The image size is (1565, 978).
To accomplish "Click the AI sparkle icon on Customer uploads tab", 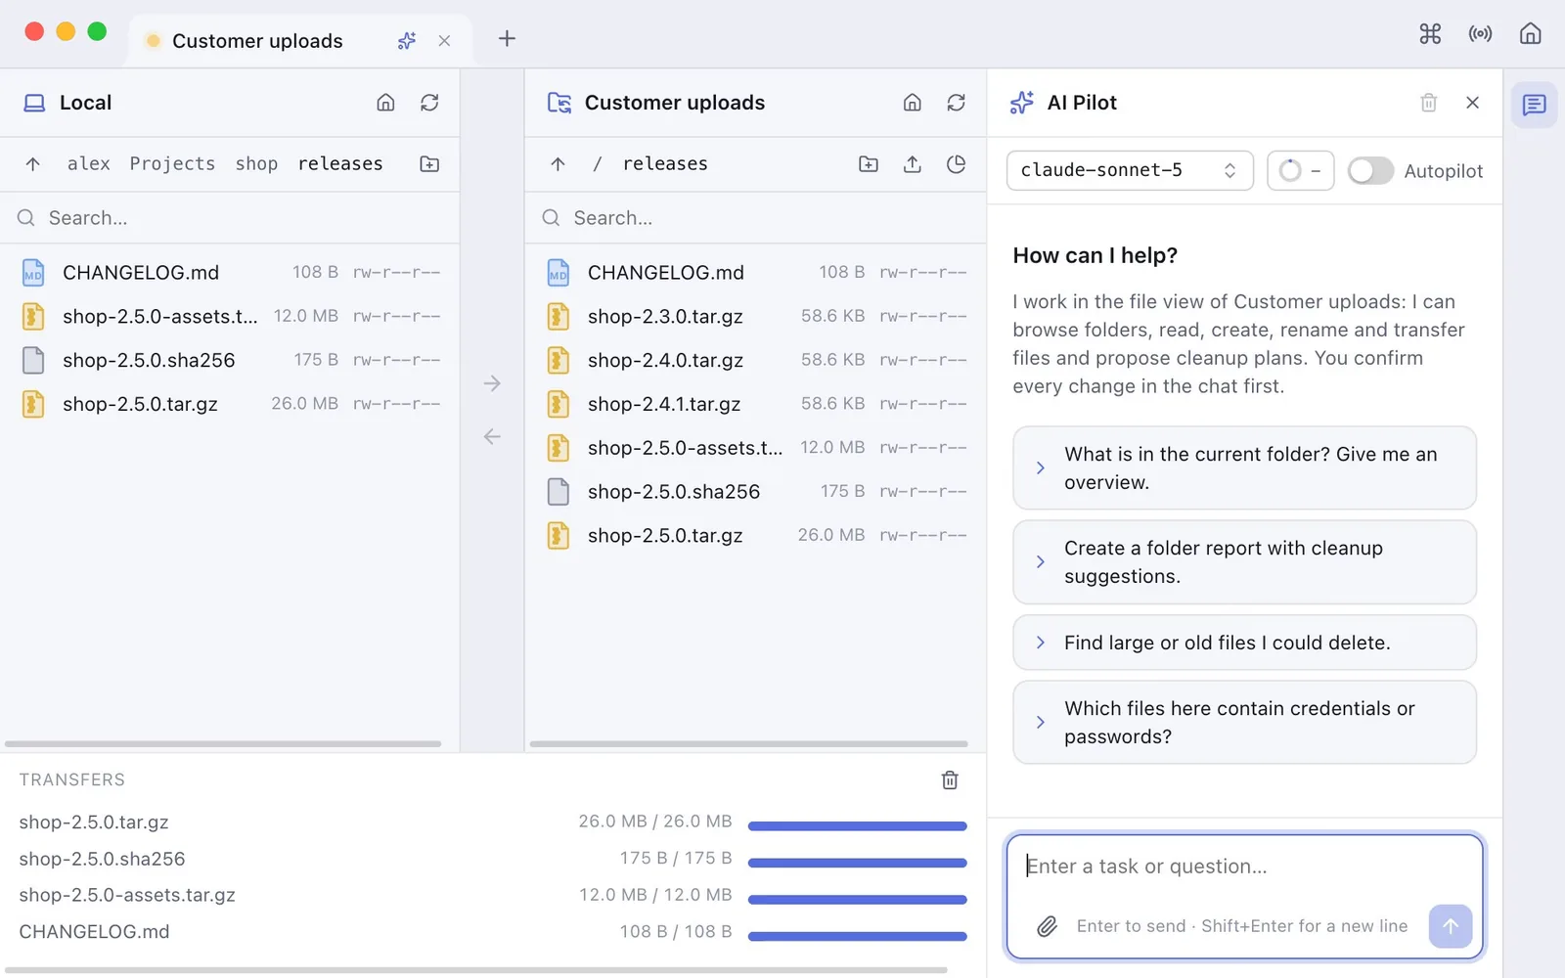I will [x=407, y=41].
